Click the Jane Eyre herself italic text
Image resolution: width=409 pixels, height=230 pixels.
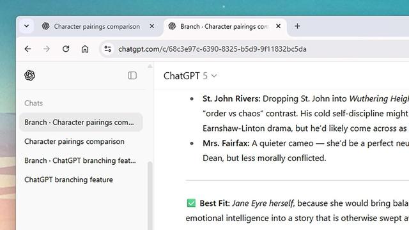(x=263, y=203)
